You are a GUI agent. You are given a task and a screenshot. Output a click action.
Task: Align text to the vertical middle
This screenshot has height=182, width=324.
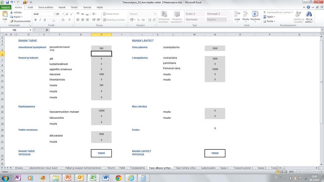click(83, 14)
